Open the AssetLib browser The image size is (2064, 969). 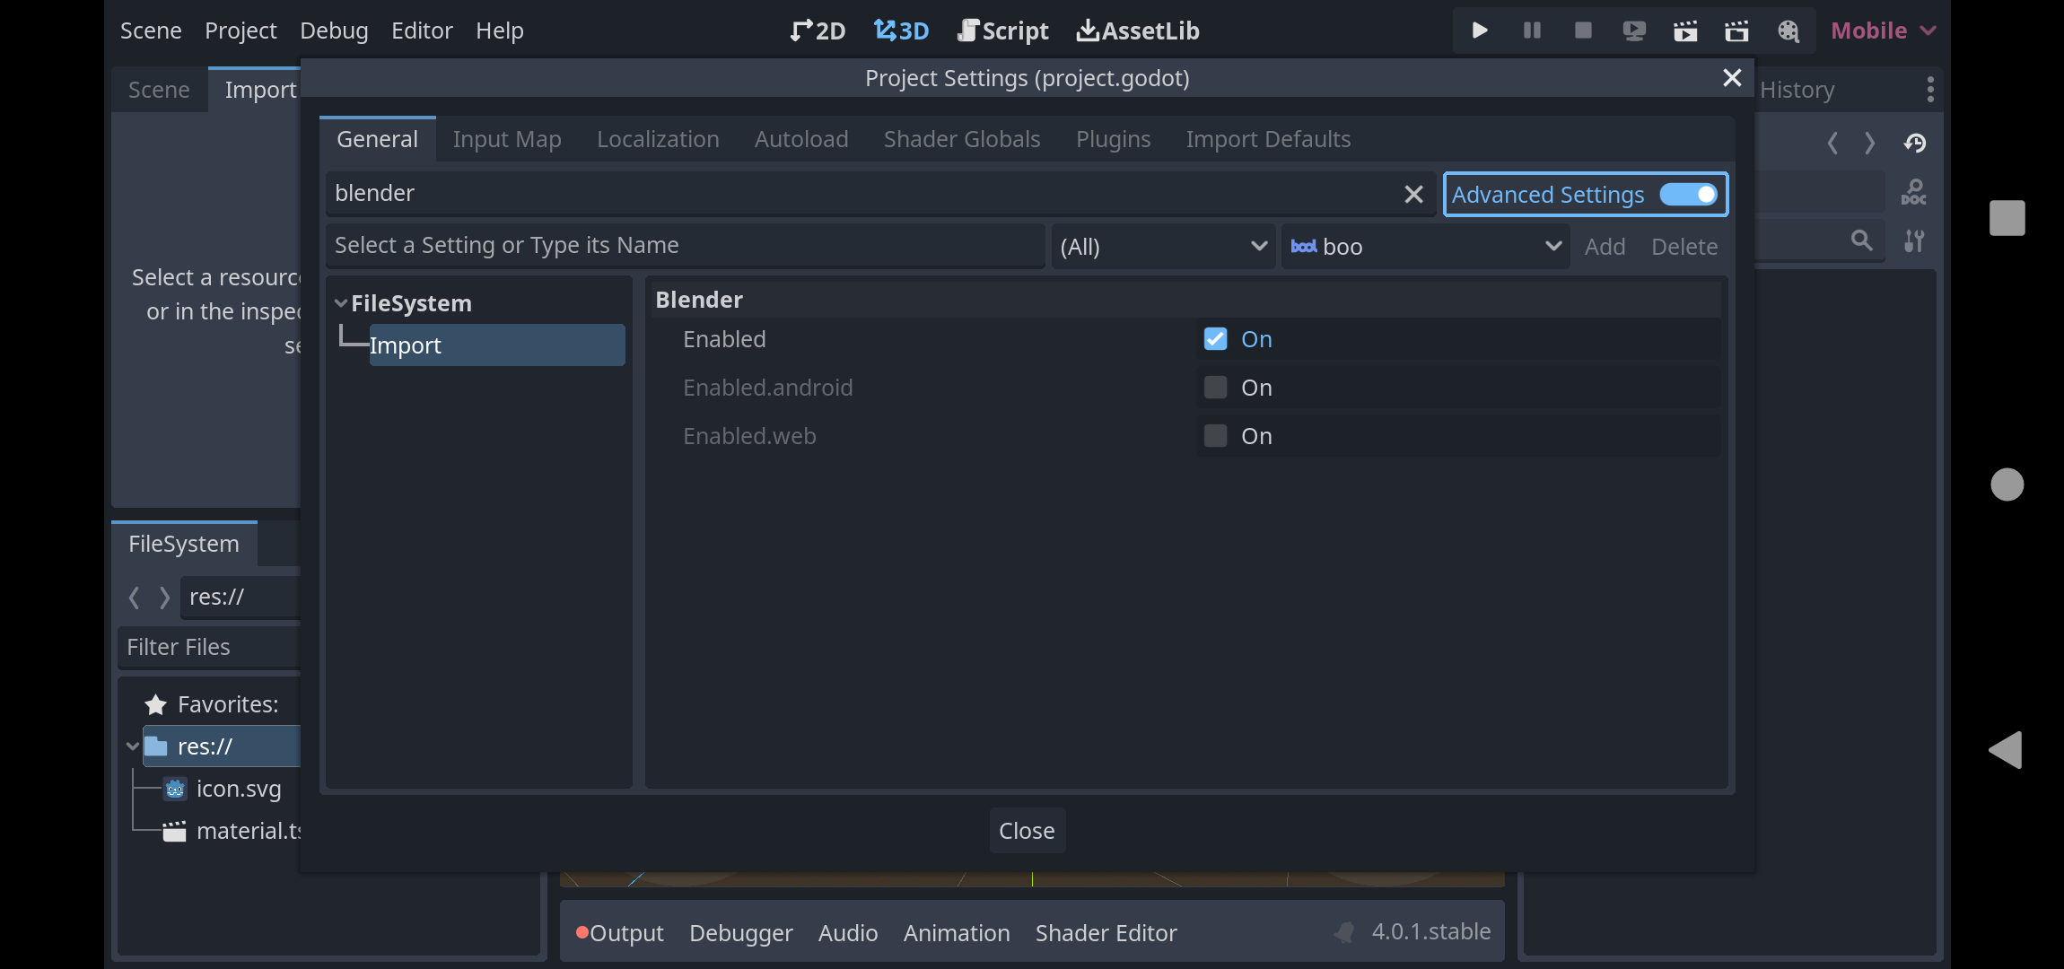pos(1137,30)
